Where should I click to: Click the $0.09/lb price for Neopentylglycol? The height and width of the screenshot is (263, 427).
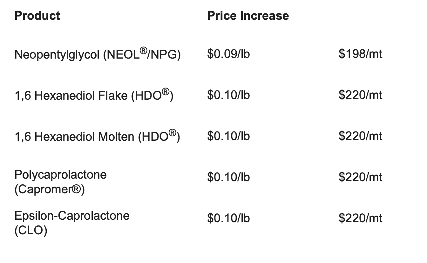tap(228, 54)
